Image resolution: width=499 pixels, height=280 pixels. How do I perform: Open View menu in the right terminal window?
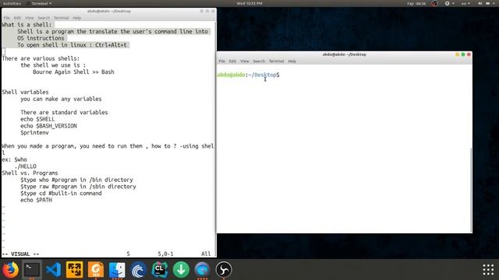244,61
